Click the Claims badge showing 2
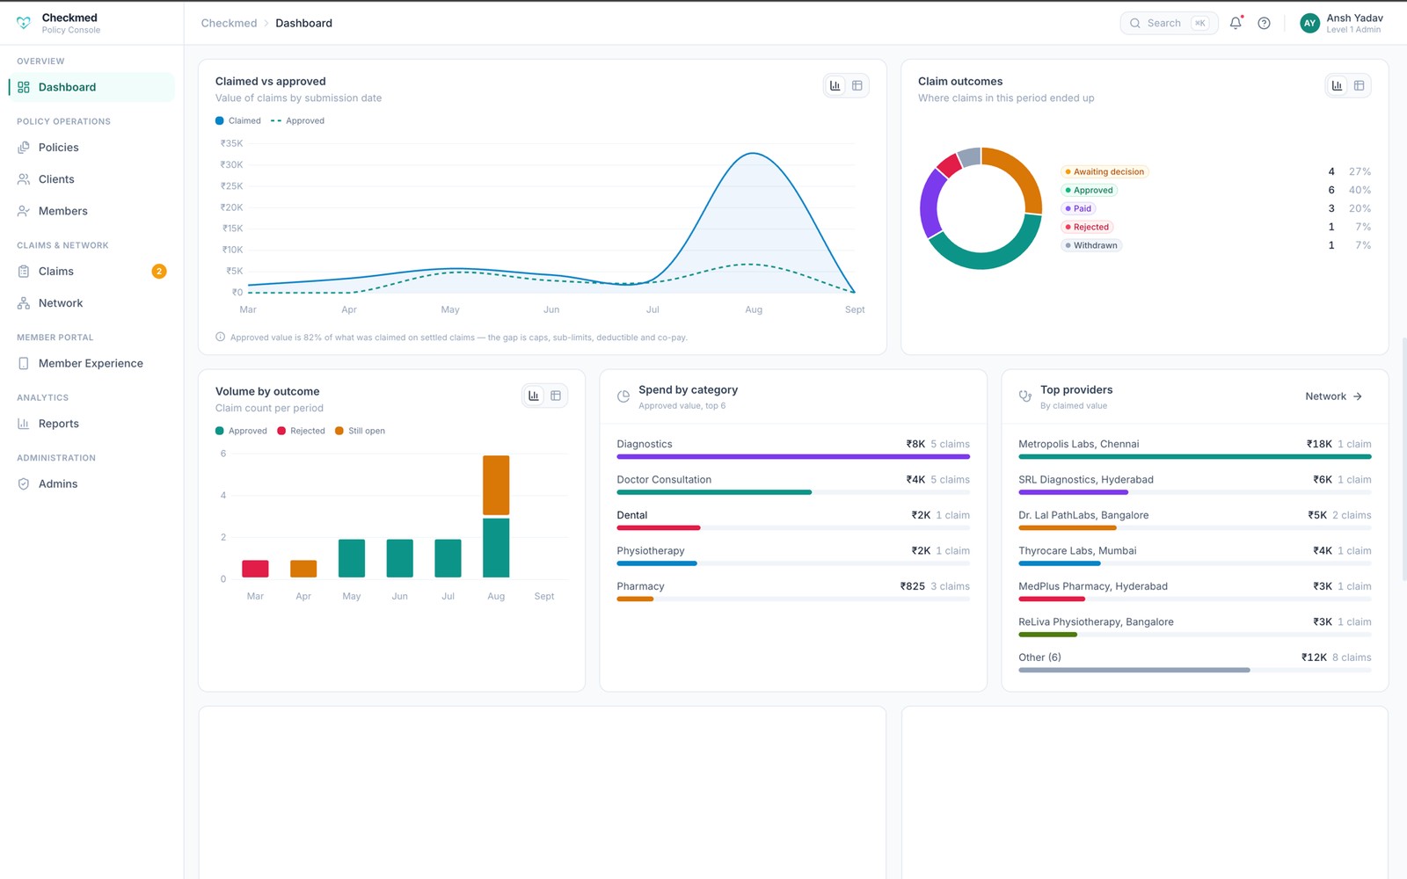This screenshot has height=879, width=1407. coord(159,272)
